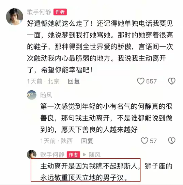Dislike 随风's reply using broken heart
The image size is (183, 185).
coord(172,141)
